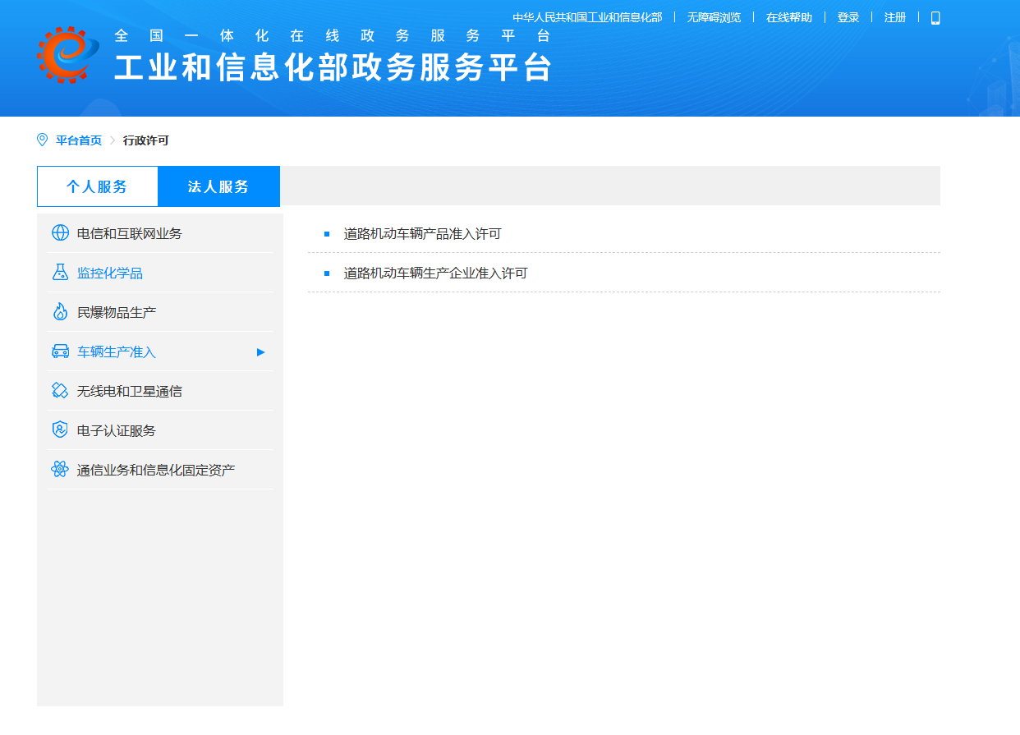
Task: Click the 行政许可 breadcrumb text
Action: coord(146,140)
